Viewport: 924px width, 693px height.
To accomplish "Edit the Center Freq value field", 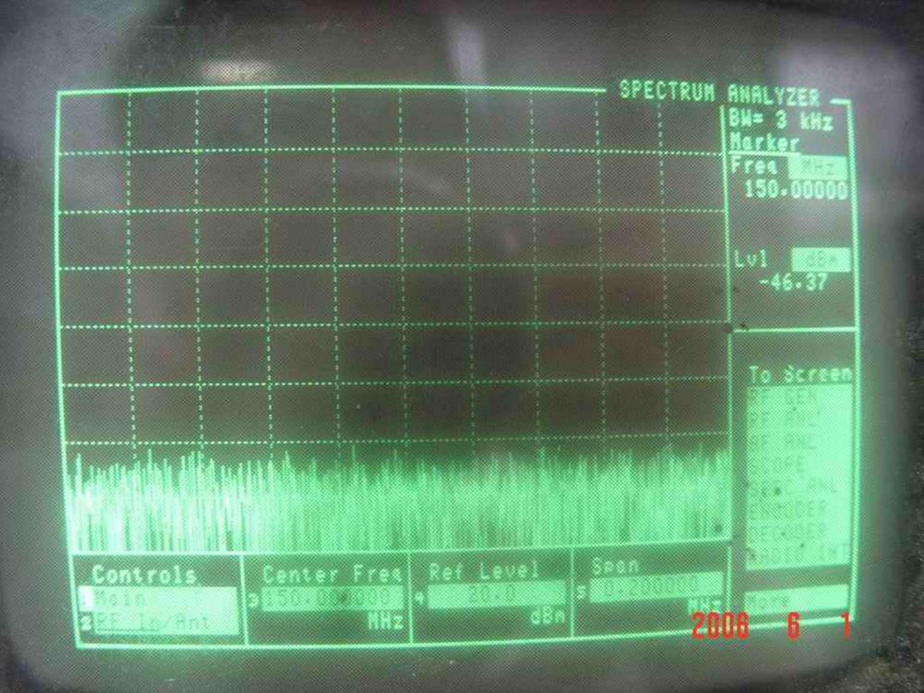I will coord(332,598).
